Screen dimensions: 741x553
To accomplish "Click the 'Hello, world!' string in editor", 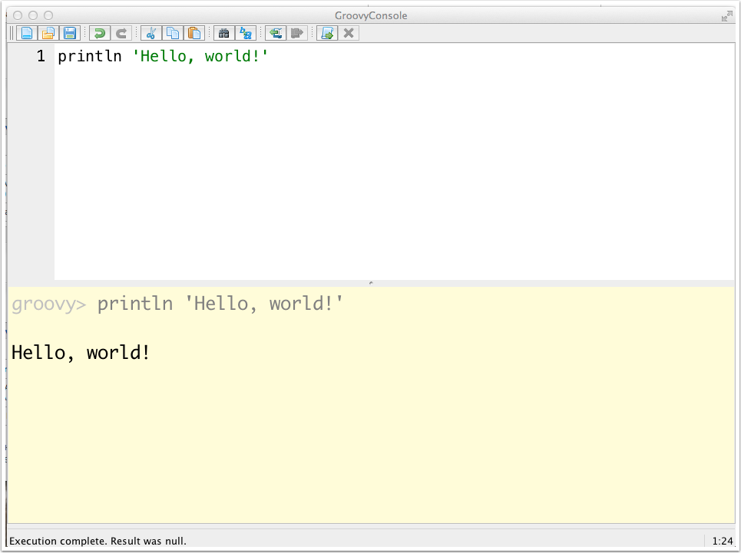I will point(200,56).
